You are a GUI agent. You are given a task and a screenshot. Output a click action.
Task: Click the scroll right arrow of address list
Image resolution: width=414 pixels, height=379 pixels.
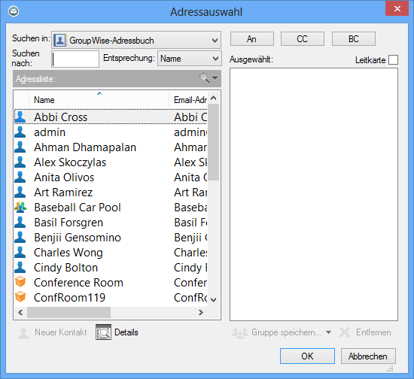coord(201,313)
